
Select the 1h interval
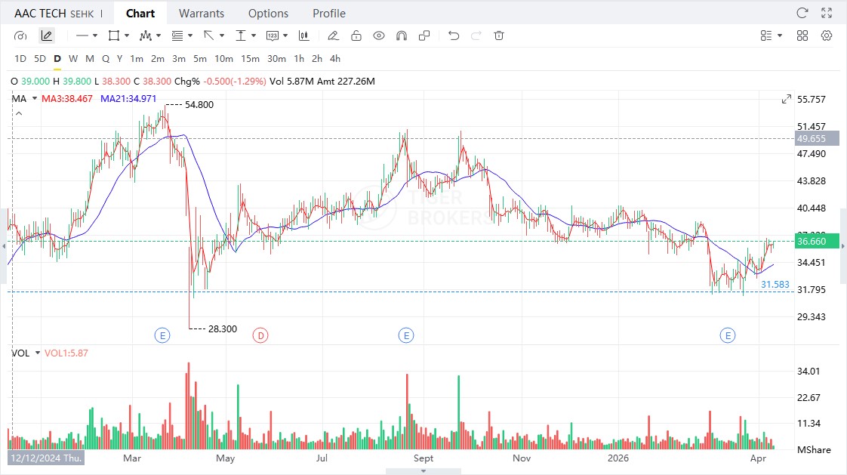[299, 58]
